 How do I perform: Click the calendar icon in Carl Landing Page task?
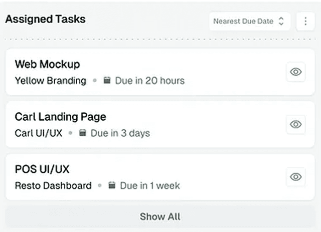pyautogui.click(x=82, y=133)
